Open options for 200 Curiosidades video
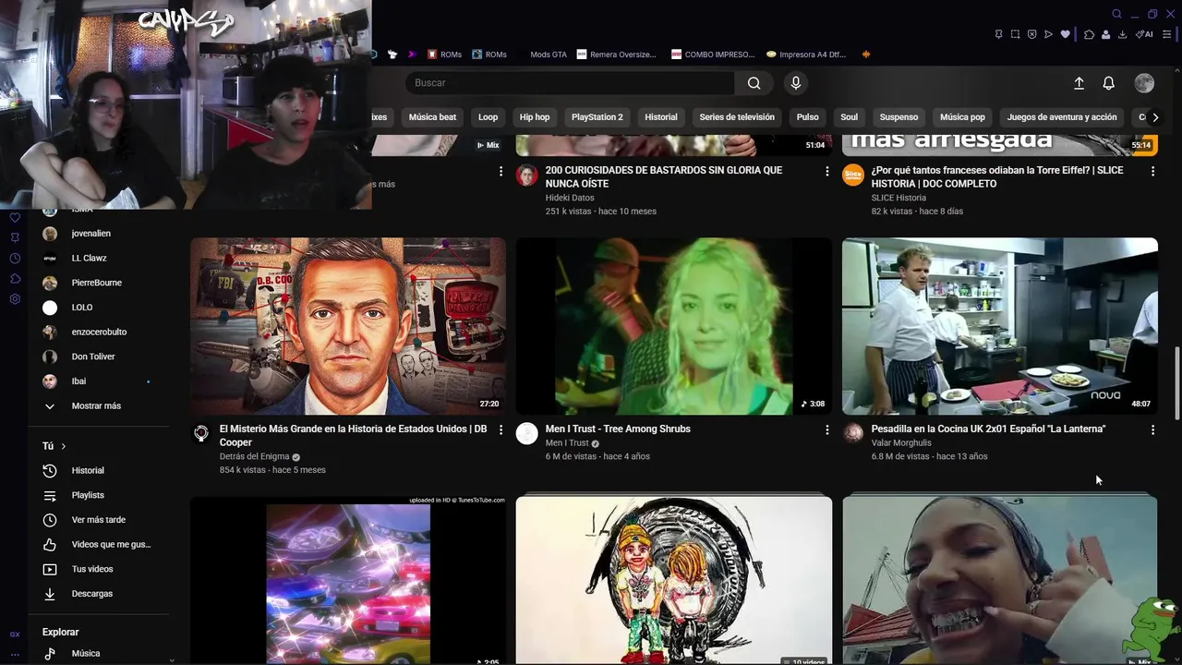Image resolution: width=1182 pixels, height=665 pixels. pyautogui.click(x=827, y=172)
